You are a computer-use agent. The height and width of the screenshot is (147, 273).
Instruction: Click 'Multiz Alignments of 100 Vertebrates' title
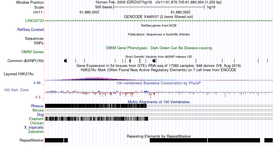(159, 102)
